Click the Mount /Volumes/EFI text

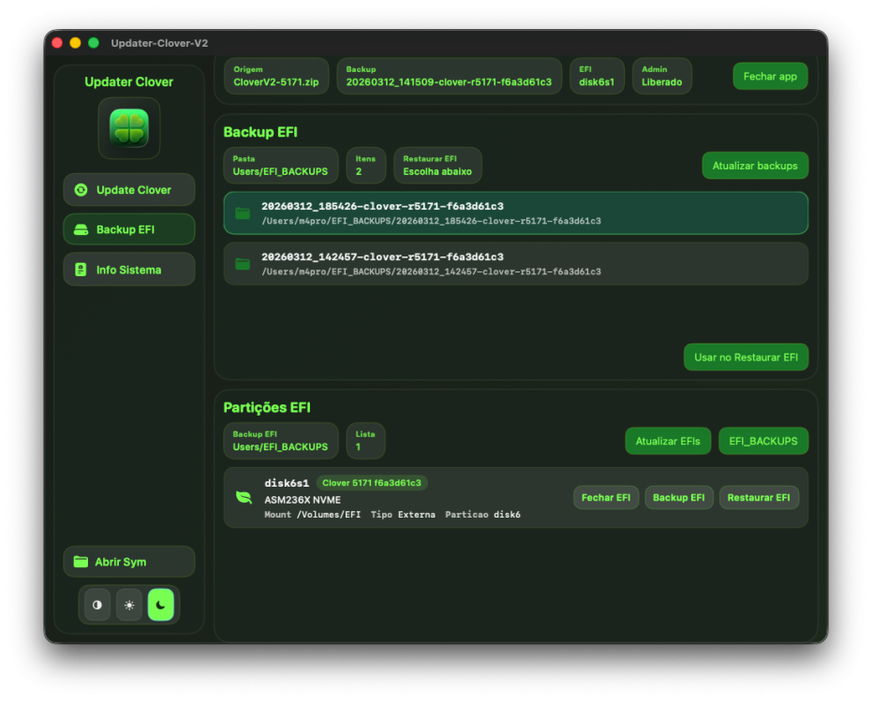point(313,515)
